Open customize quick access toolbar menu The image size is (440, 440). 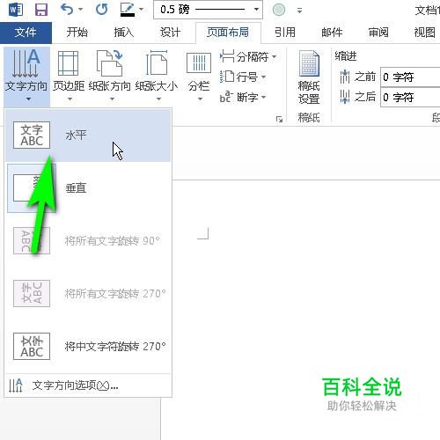tap(299, 11)
